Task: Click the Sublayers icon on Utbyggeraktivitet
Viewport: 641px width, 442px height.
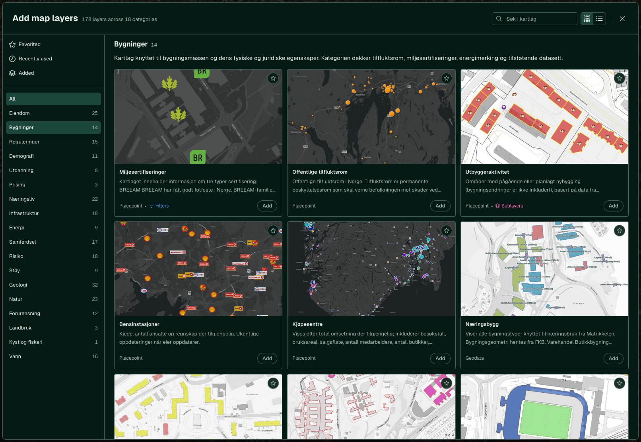Action: coord(497,206)
